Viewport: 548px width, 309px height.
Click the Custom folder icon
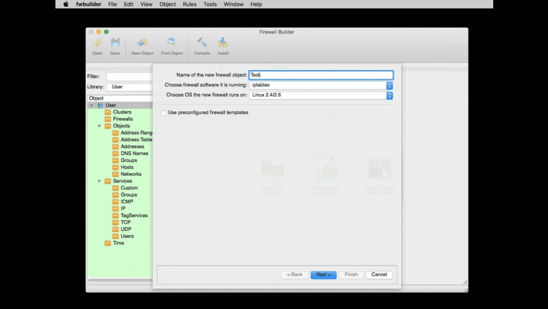115,188
